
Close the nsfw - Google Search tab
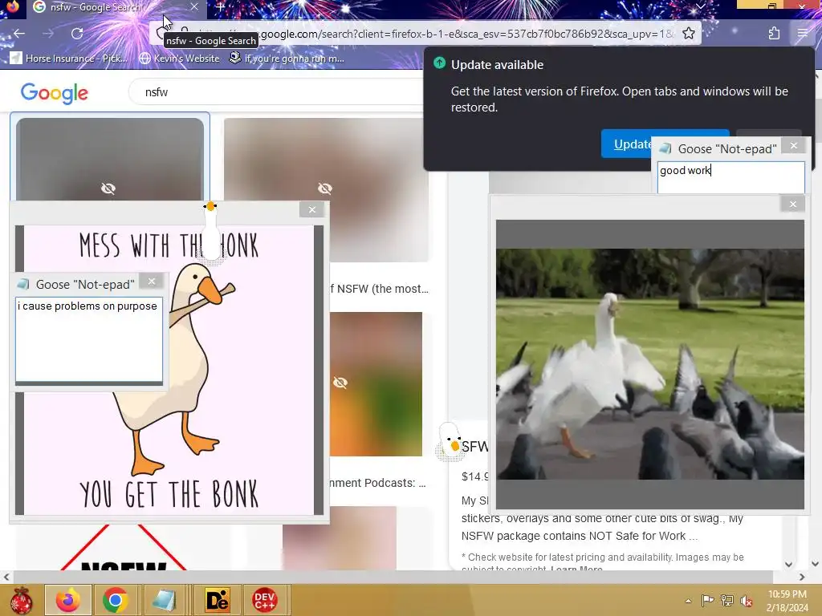point(194,6)
